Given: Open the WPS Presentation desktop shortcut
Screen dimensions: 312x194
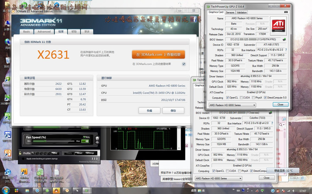Looking at the screenshot, I should [x=7, y=153].
